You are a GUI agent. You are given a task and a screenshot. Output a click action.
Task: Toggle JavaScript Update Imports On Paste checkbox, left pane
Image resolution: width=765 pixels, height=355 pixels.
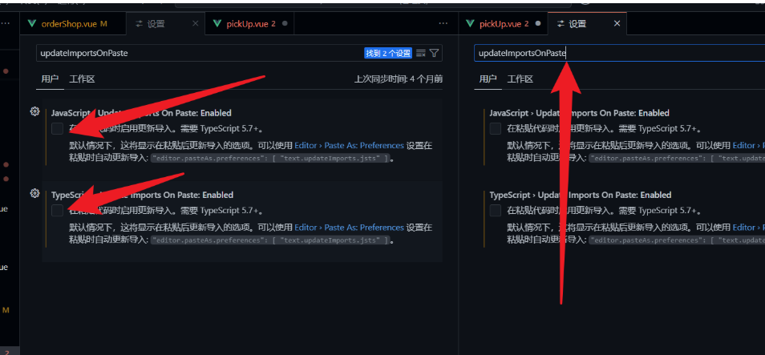point(58,129)
